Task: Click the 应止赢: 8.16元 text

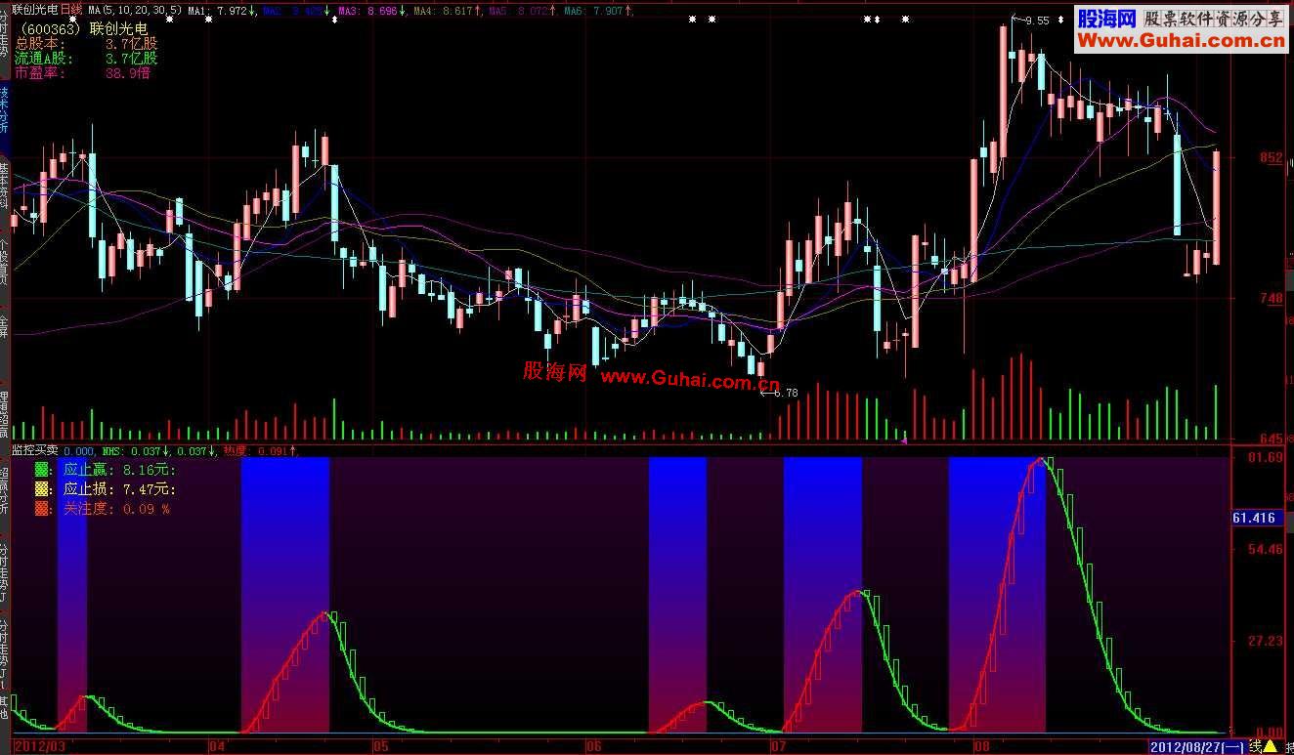Action: tap(118, 470)
